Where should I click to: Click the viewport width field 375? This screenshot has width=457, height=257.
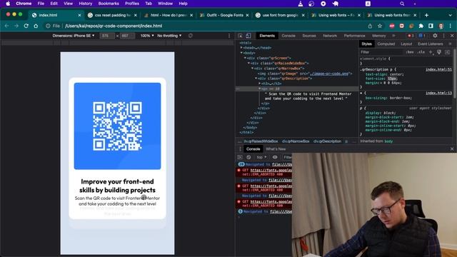click(x=107, y=36)
